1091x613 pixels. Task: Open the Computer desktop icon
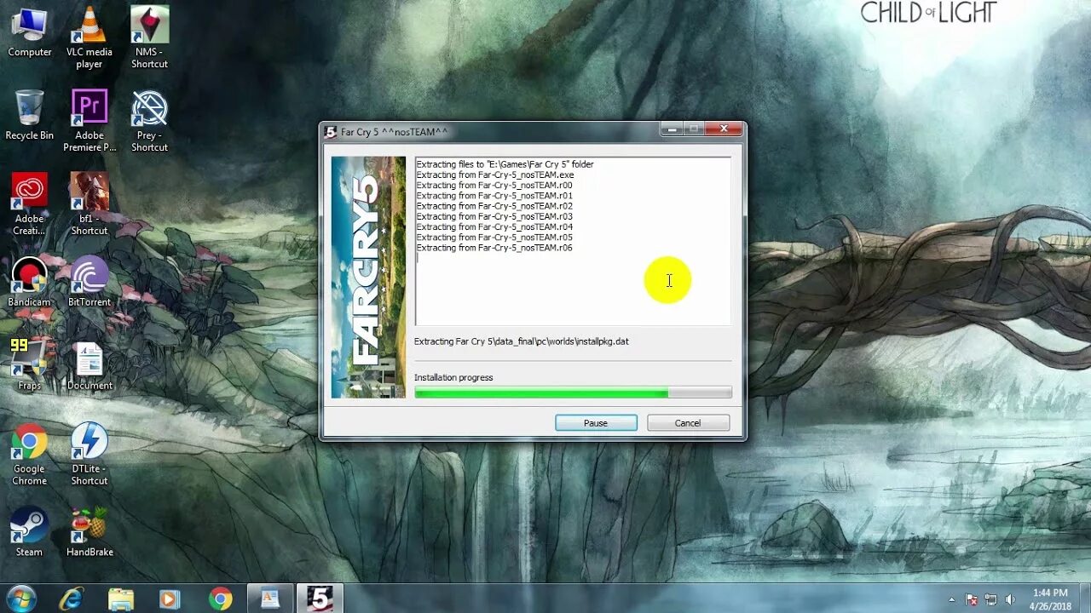[x=30, y=32]
